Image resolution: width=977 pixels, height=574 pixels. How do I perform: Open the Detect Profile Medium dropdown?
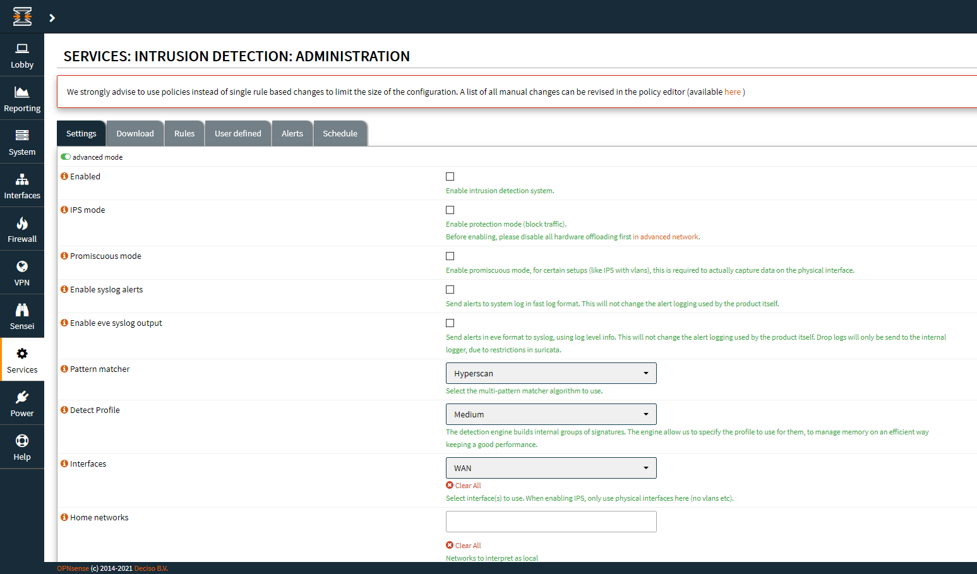(x=551, y=414)
